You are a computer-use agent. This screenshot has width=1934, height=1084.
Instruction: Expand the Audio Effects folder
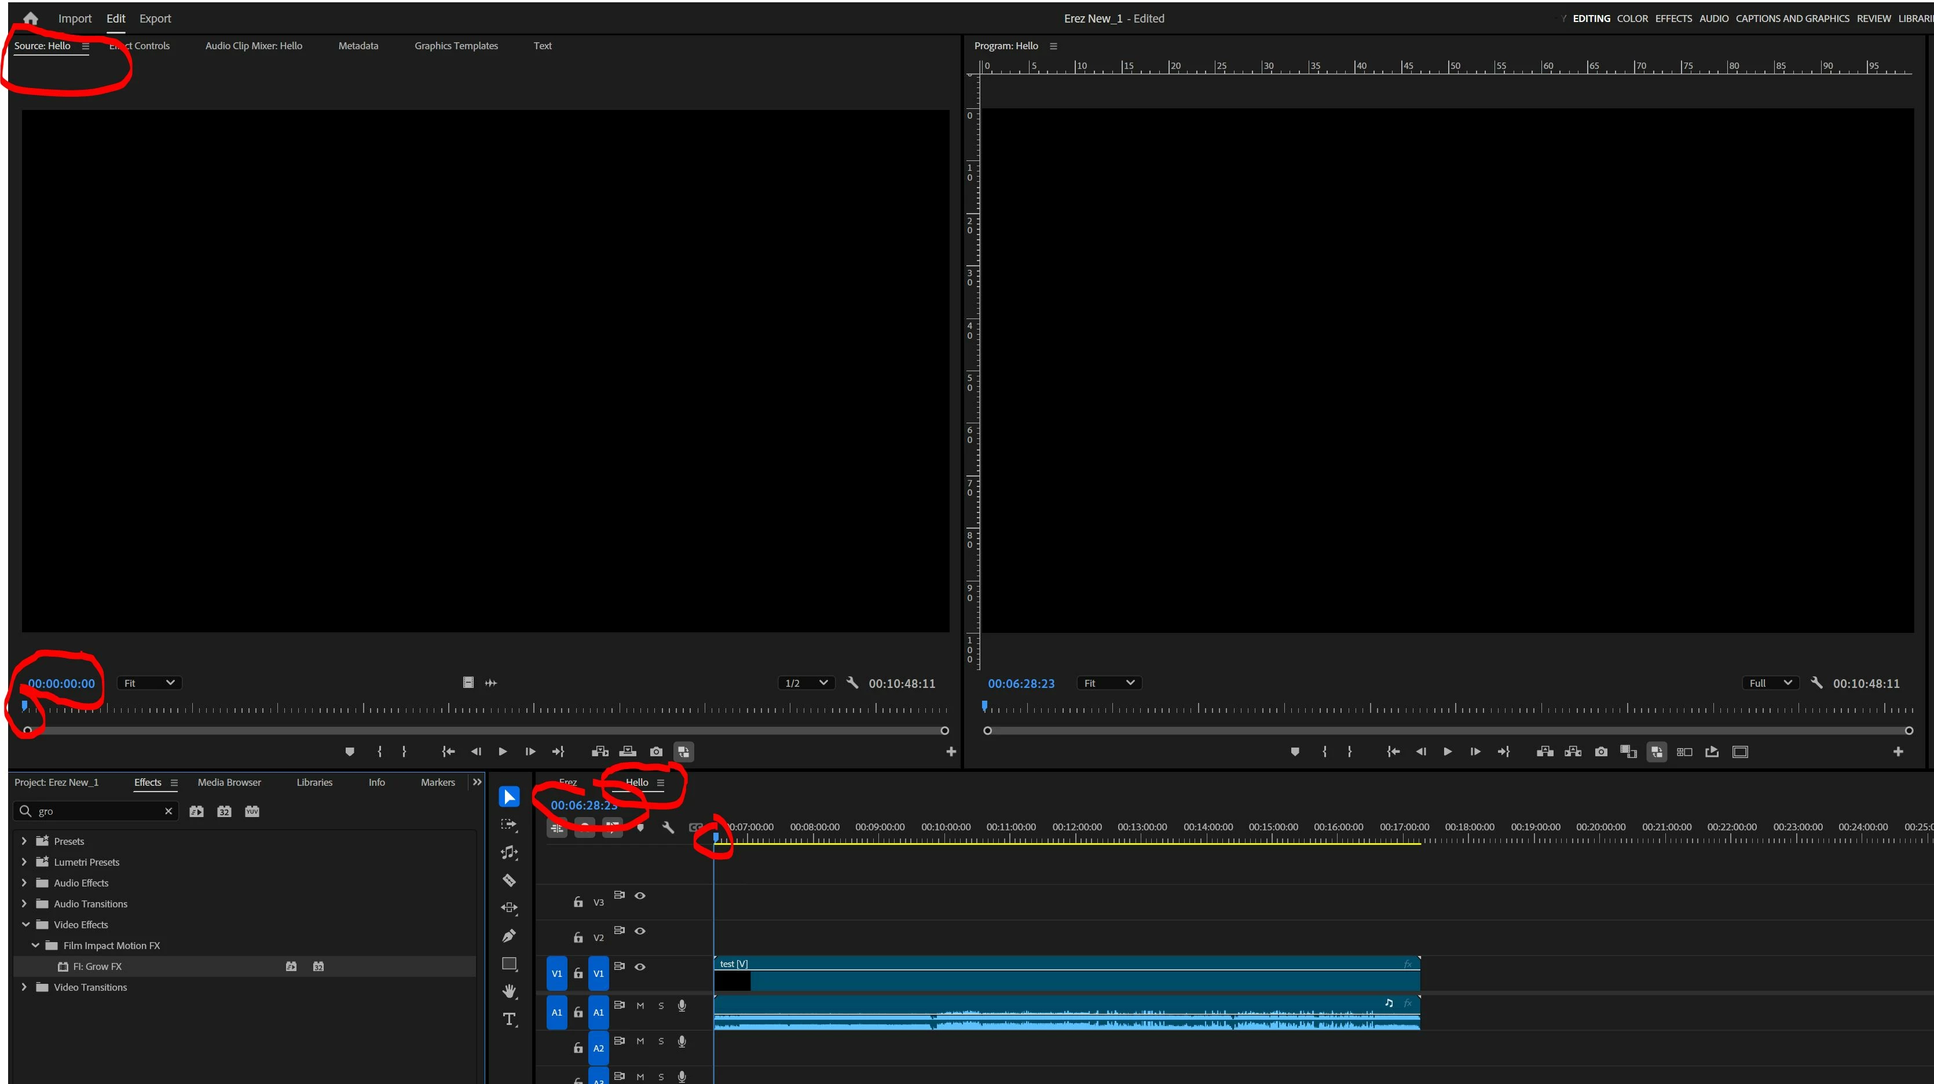(x=24, y=883)
